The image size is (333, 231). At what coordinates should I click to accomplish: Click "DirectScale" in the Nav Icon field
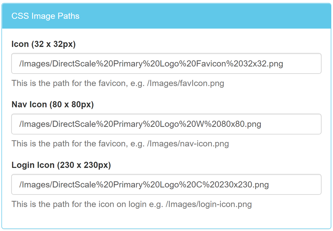(74, 124)
